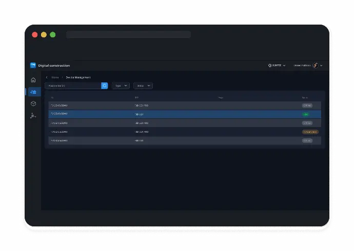Click the blue search magnifier button
This screenshot has width=354, height=251.
(105, 86)
